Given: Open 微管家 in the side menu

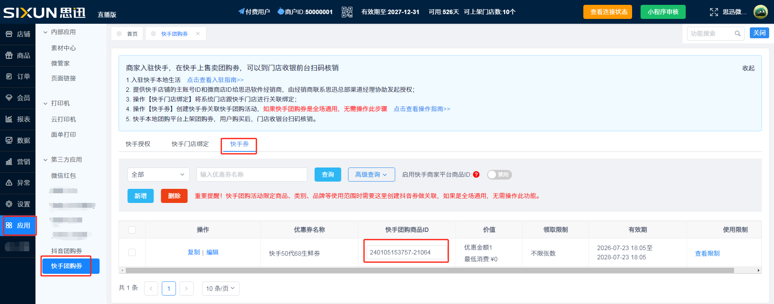Looking at the screenshot, I should 60,63.
